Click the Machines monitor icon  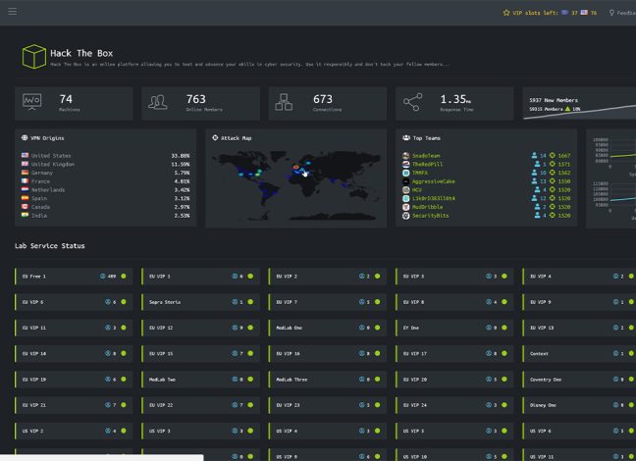(x=32, y=102)
